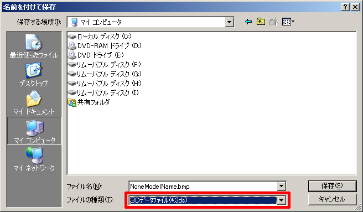The height and width of the screenshot is (212, 363).
Task: Select ローカル ディスク (C:) drive
Action: [100, 37]
